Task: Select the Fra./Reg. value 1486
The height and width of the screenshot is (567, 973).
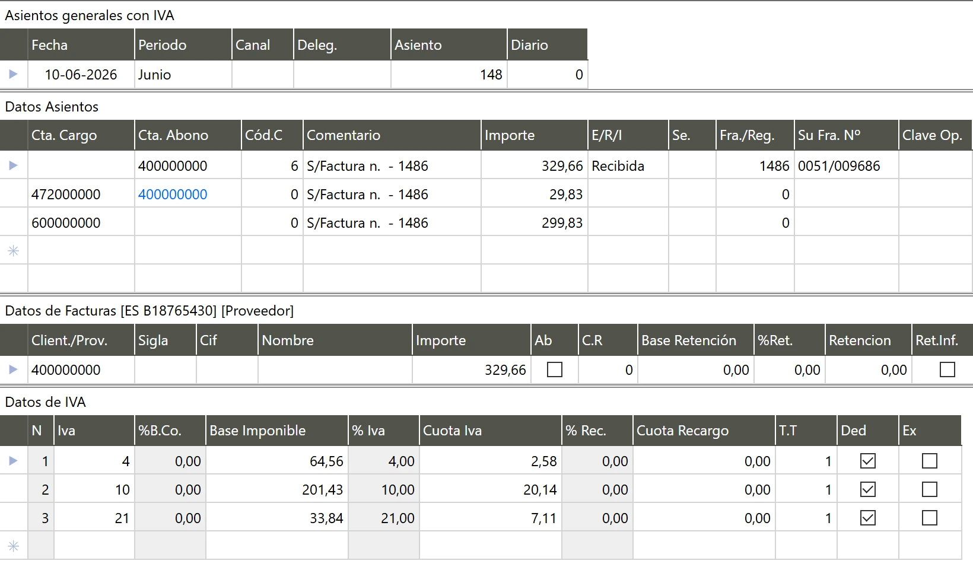Action: 755,165
